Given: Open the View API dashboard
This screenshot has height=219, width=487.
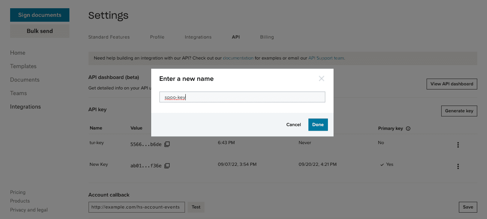Looking at the screenshot, I should click(x=452, y=84).
